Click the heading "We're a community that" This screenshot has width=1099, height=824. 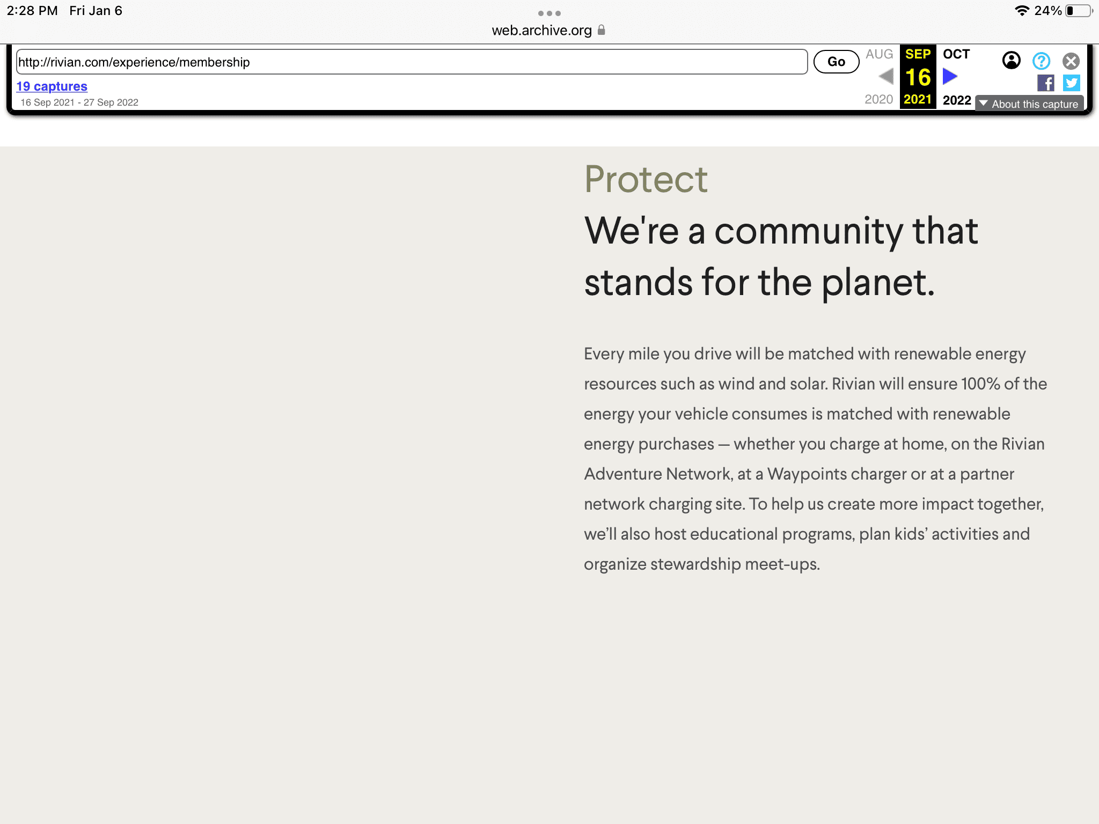pyautogui.click(x=781, y=231)
